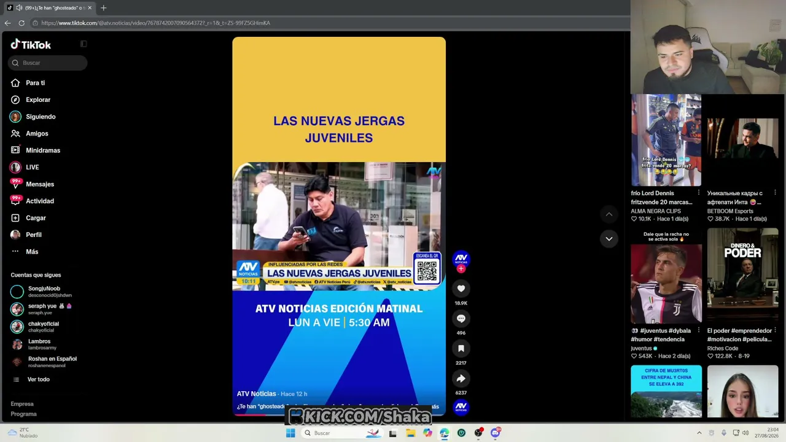Image resolution: width=786 pixels, height=442 pixels.
Task: Click the browser address bar URL
Action: pos(155,23)
